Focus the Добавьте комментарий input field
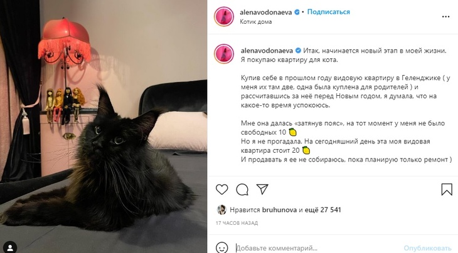This screenshot has width=458, height=253. tap(317, 249)
